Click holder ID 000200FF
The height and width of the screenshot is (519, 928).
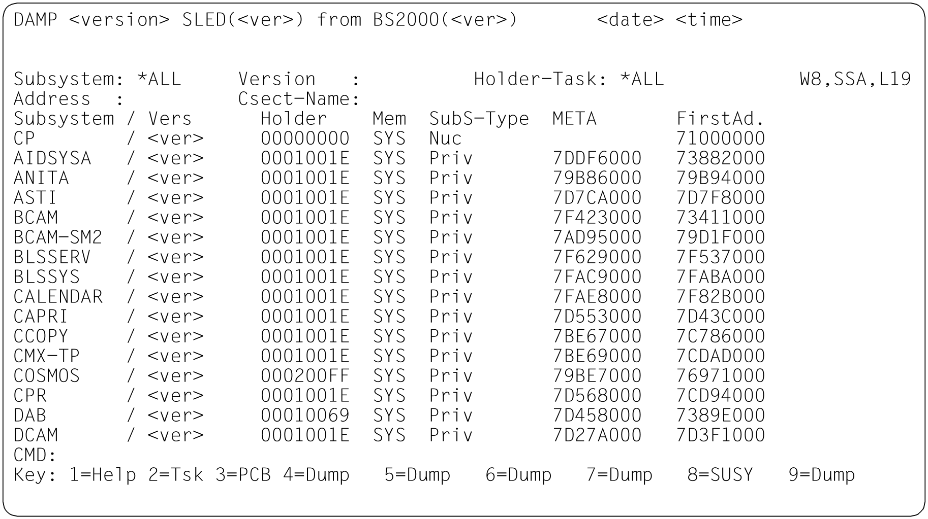[305, 376]
